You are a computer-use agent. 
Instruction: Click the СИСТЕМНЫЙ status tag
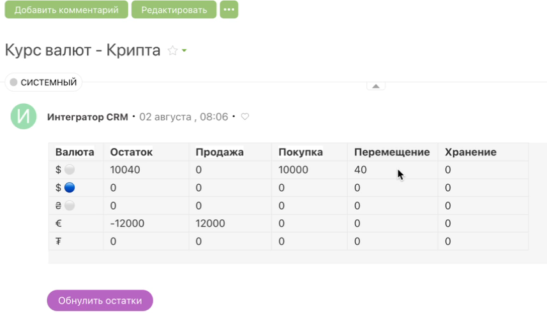pyautogui.click(x=43, y=82)
